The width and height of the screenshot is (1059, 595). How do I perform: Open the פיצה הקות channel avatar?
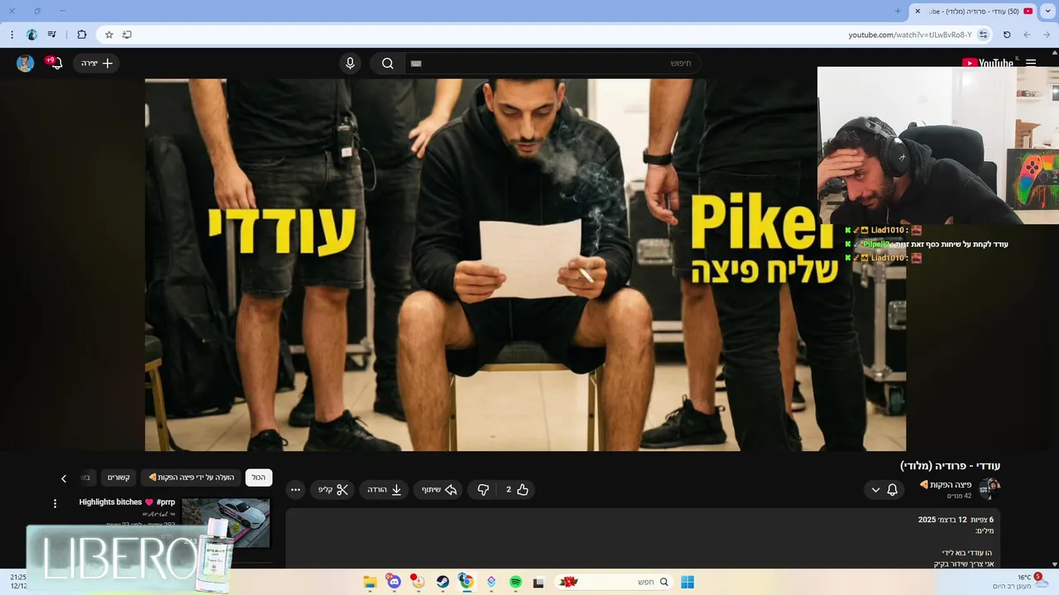click(990, 489)
